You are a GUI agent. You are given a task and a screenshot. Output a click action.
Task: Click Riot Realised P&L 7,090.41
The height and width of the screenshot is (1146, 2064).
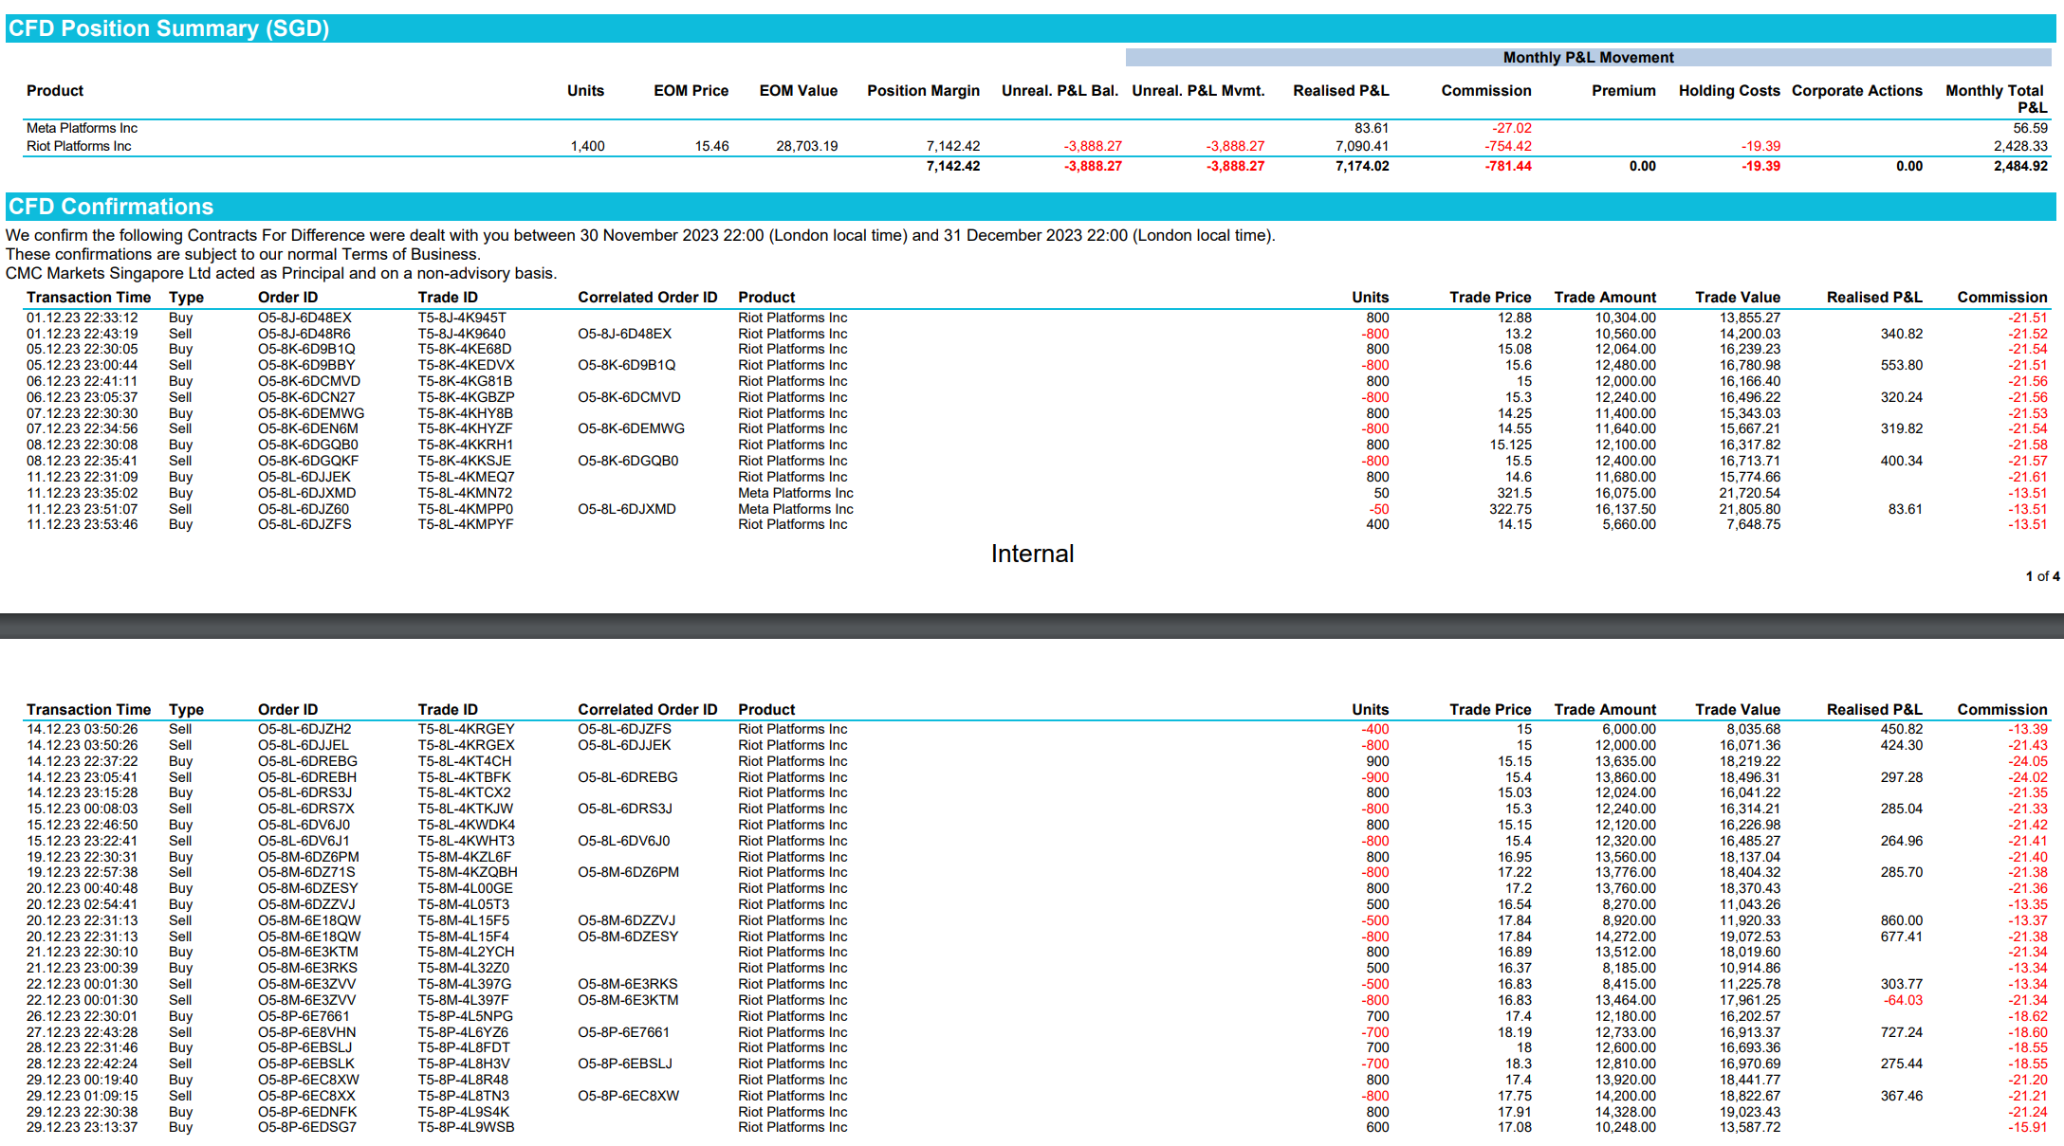tap(1362, 146)
